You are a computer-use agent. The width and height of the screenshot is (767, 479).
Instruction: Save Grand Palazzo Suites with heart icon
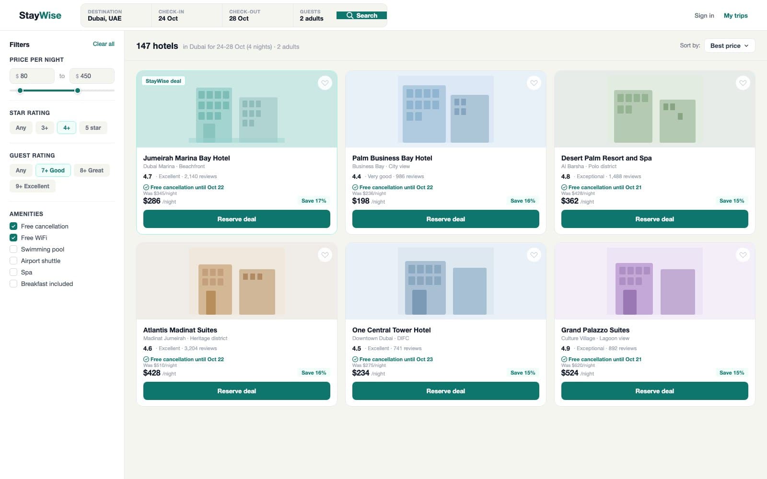coord(743,255)
